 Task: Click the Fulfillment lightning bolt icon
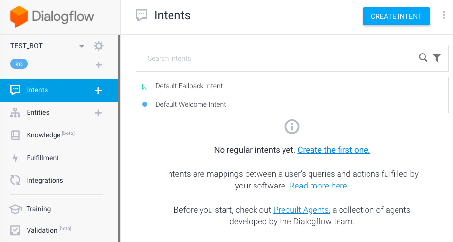pyautogui.click(x=15, y=158)
